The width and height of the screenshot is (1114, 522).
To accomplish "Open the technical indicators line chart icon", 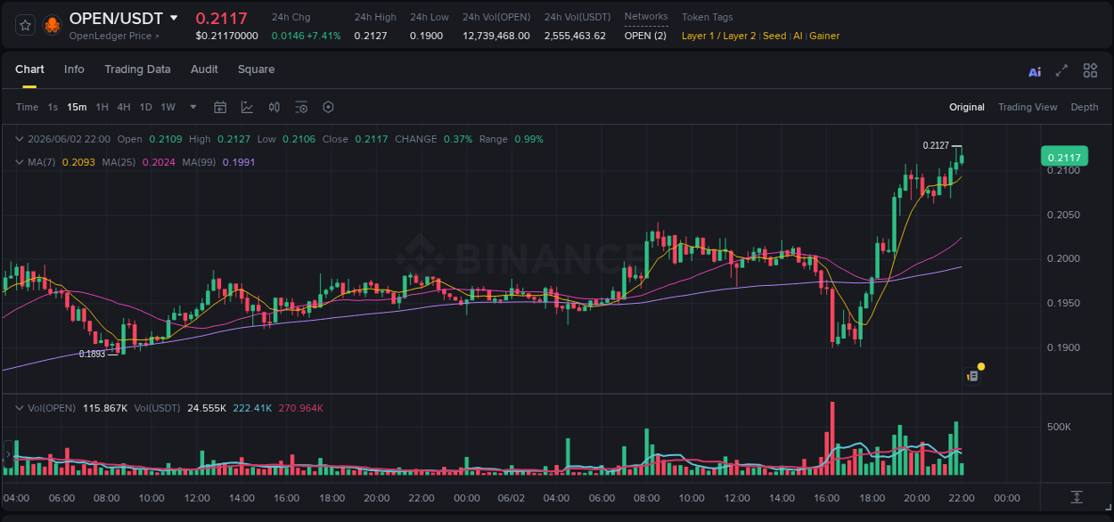I will pos(247,107).
